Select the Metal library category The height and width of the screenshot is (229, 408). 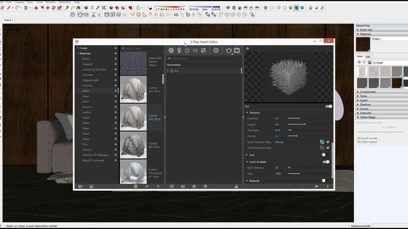pos(85,123)
